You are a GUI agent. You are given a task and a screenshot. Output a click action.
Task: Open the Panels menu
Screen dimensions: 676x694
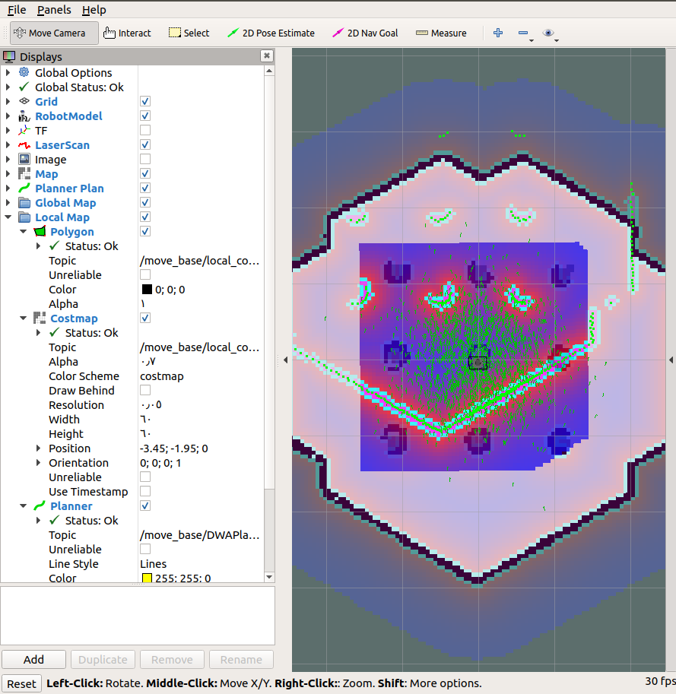coord(52,10)
